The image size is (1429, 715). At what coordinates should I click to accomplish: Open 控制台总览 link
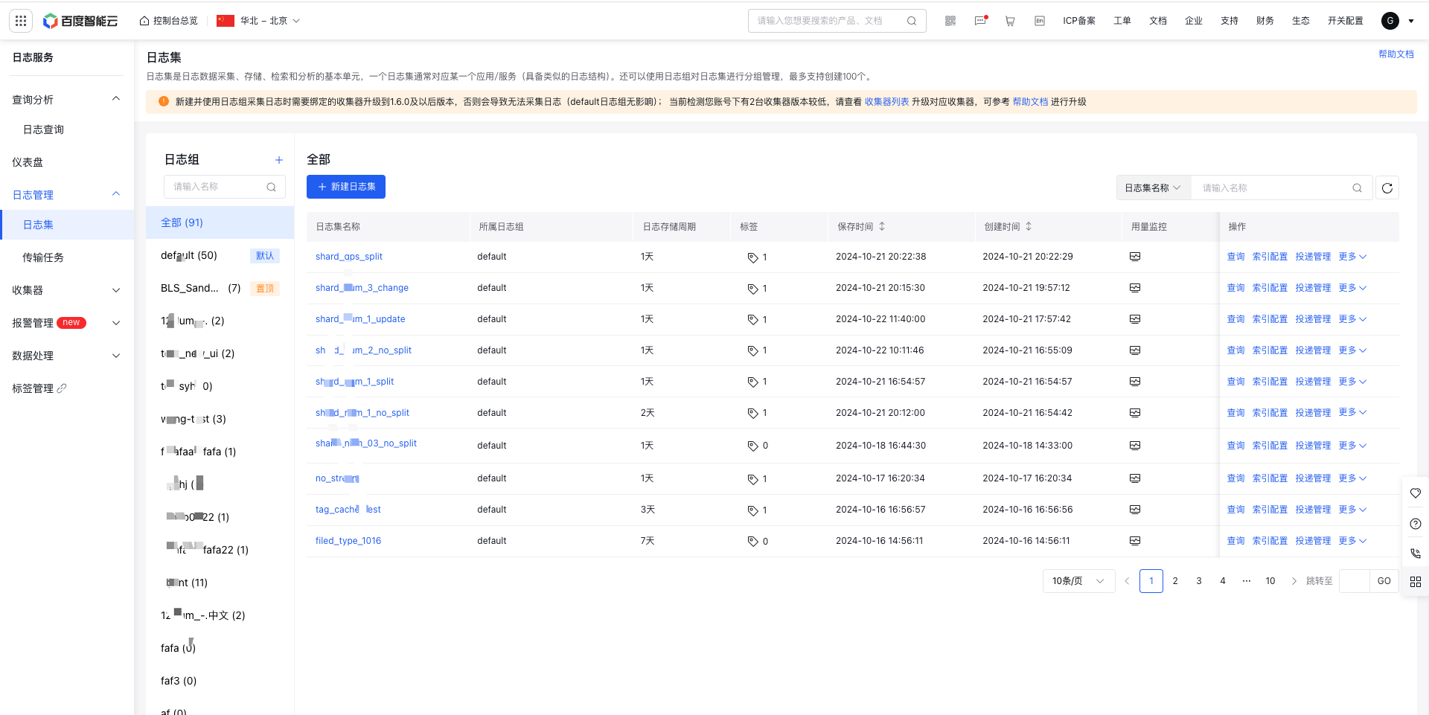pyautogui.click(x=169, y=21)
